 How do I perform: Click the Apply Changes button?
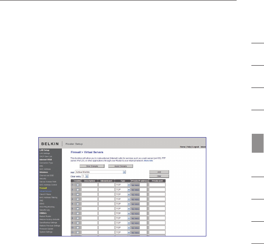[x=120, y=166]
